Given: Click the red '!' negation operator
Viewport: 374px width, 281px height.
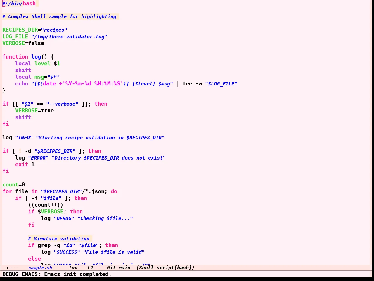Looking at the screenshot, I should coord(20,151).
